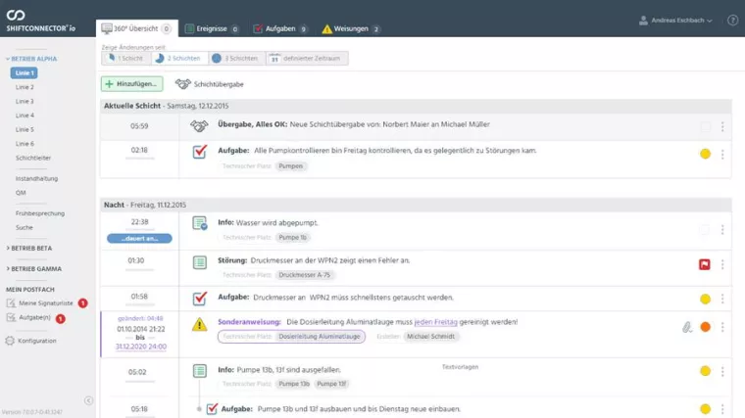The image size is (745, 418).
Task: Click the collapse sidebar arrow icon
Action: [88, 399]
